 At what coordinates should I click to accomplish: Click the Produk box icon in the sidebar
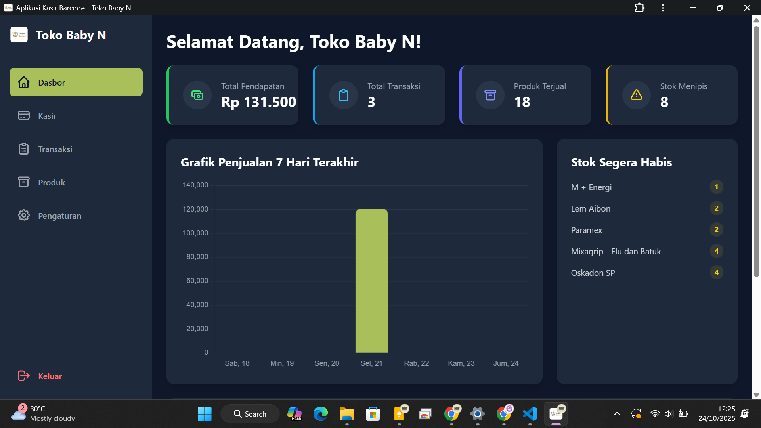click(24, 182)
